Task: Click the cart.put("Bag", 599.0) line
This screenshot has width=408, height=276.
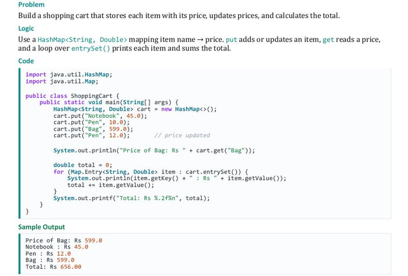Action: [x=93, y=129]
